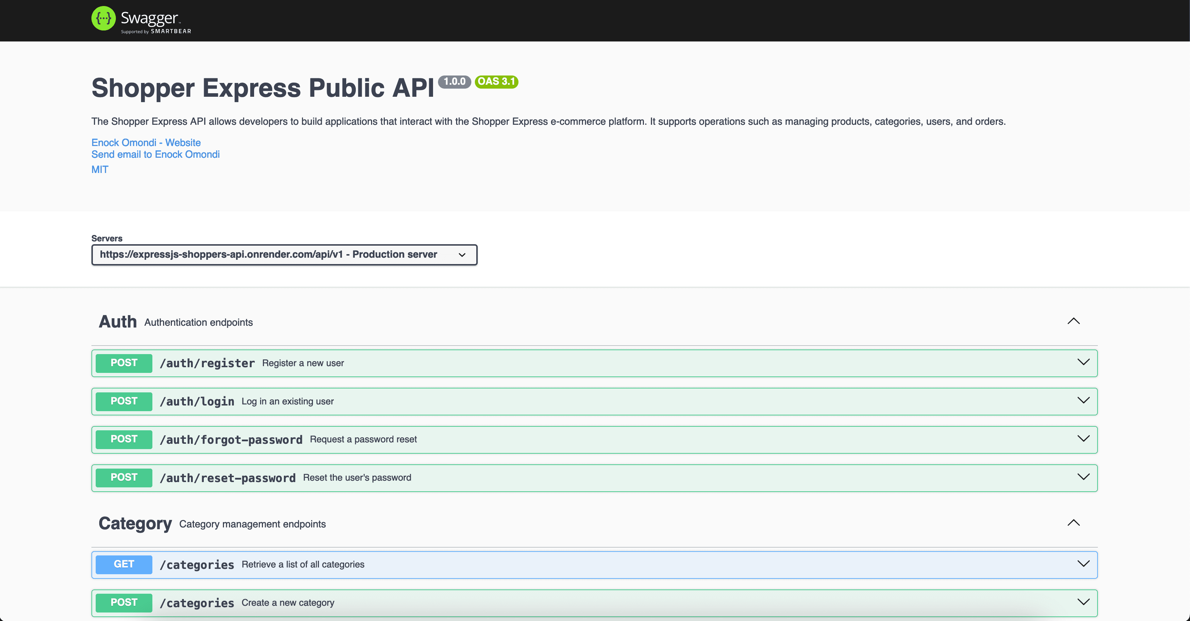The width and height of the screenshot is (1190, 621).
Task: Click the Servers label
Action: click(107, 239)
